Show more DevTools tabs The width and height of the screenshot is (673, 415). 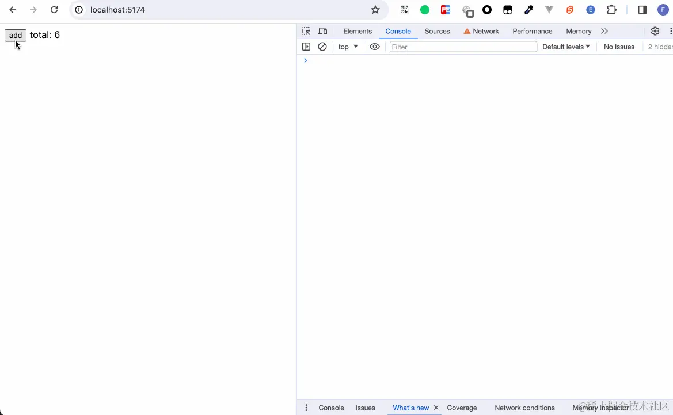604,31
